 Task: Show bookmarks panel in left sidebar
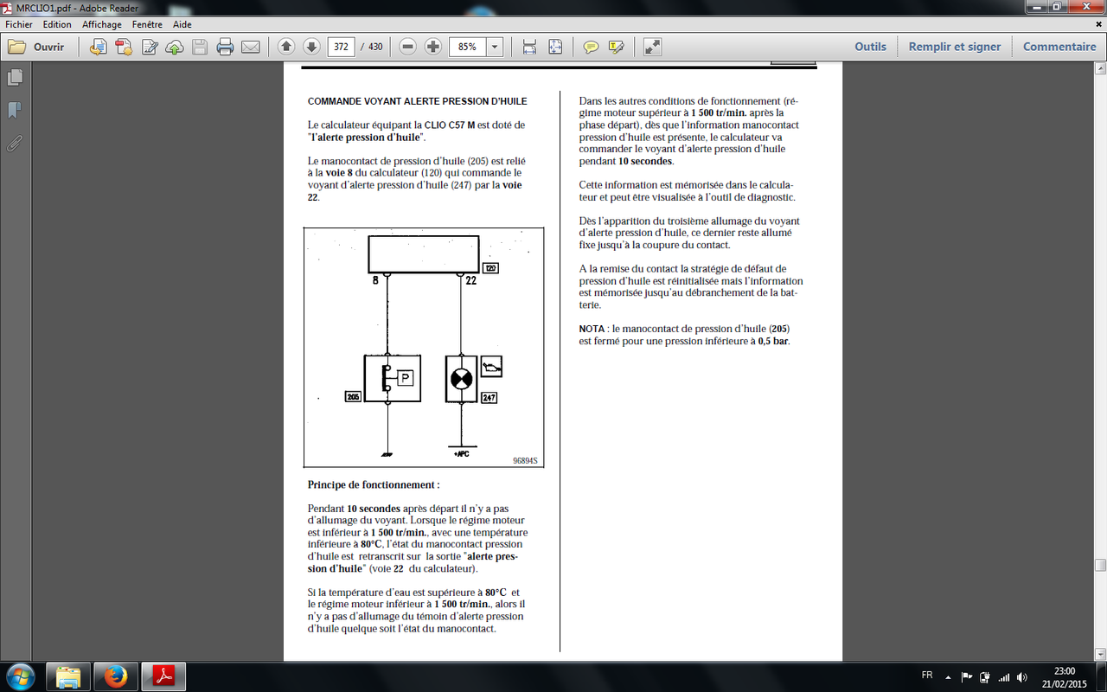pos(15,110)
